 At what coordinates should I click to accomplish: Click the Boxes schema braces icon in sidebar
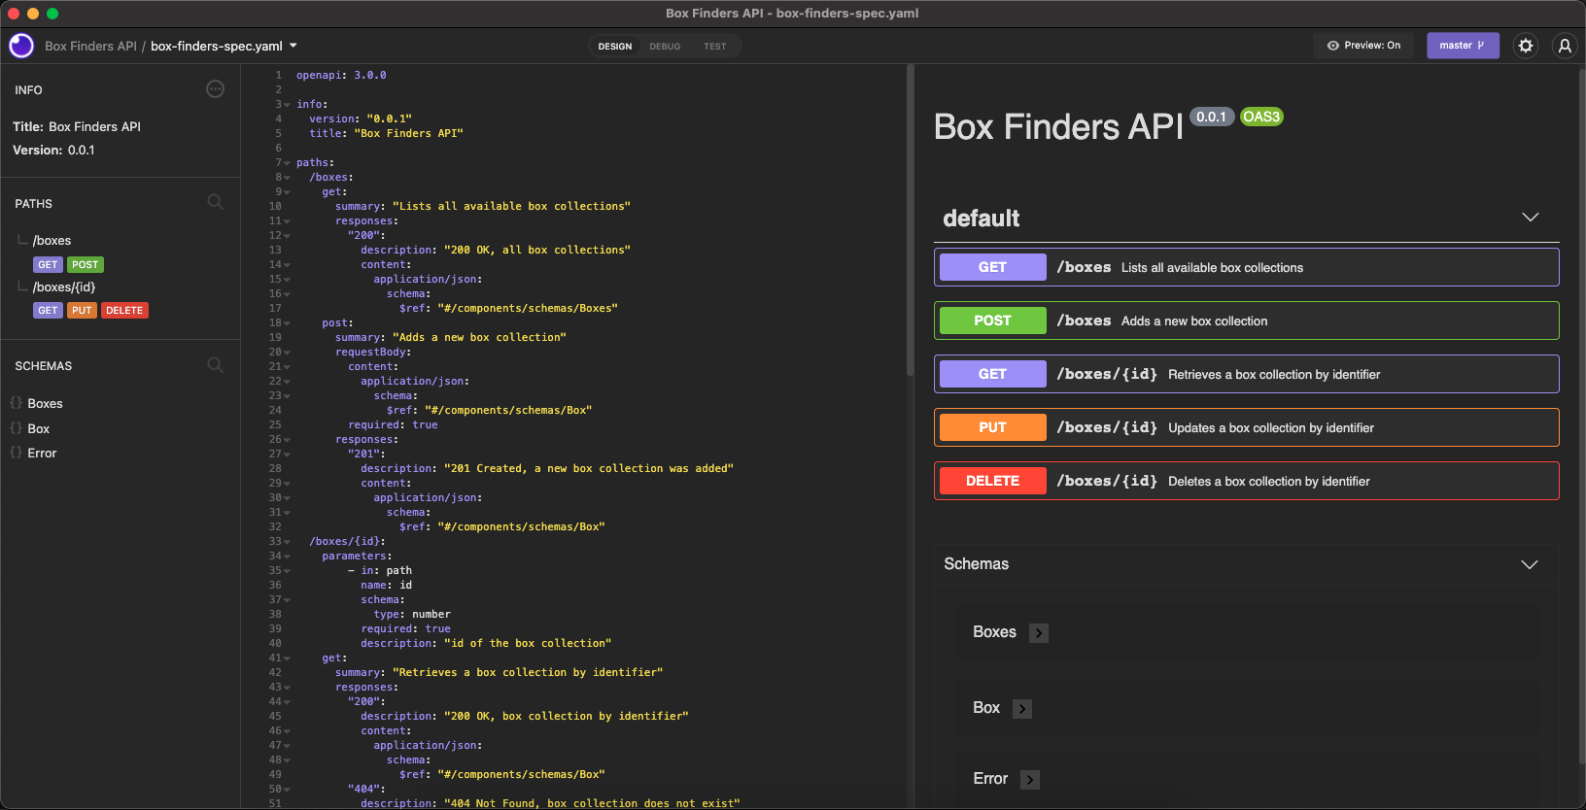pos(17,403)
